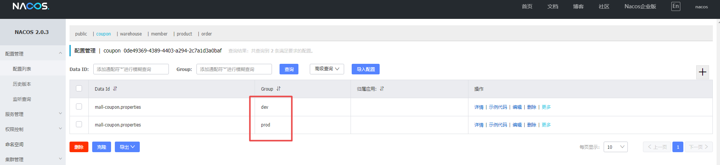720x165 pixels.
Task: Open 导出 export dropdown
Action: click(127, 147)
